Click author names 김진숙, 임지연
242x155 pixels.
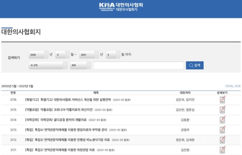click(x=185, y=100)
